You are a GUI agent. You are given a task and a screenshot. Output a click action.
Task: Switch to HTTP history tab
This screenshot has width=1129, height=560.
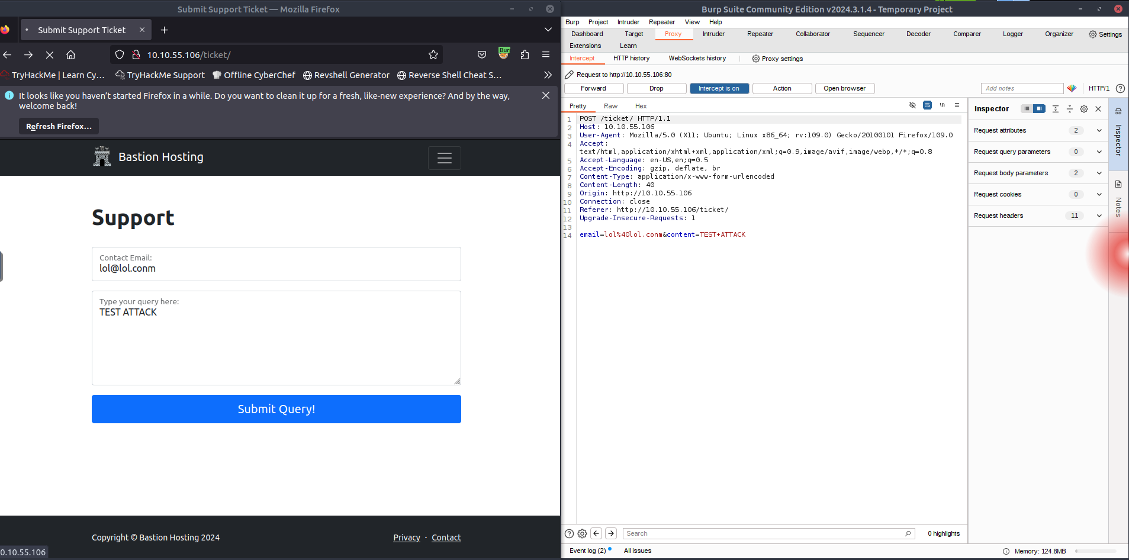pyautogui.click(x=631, y=58)
